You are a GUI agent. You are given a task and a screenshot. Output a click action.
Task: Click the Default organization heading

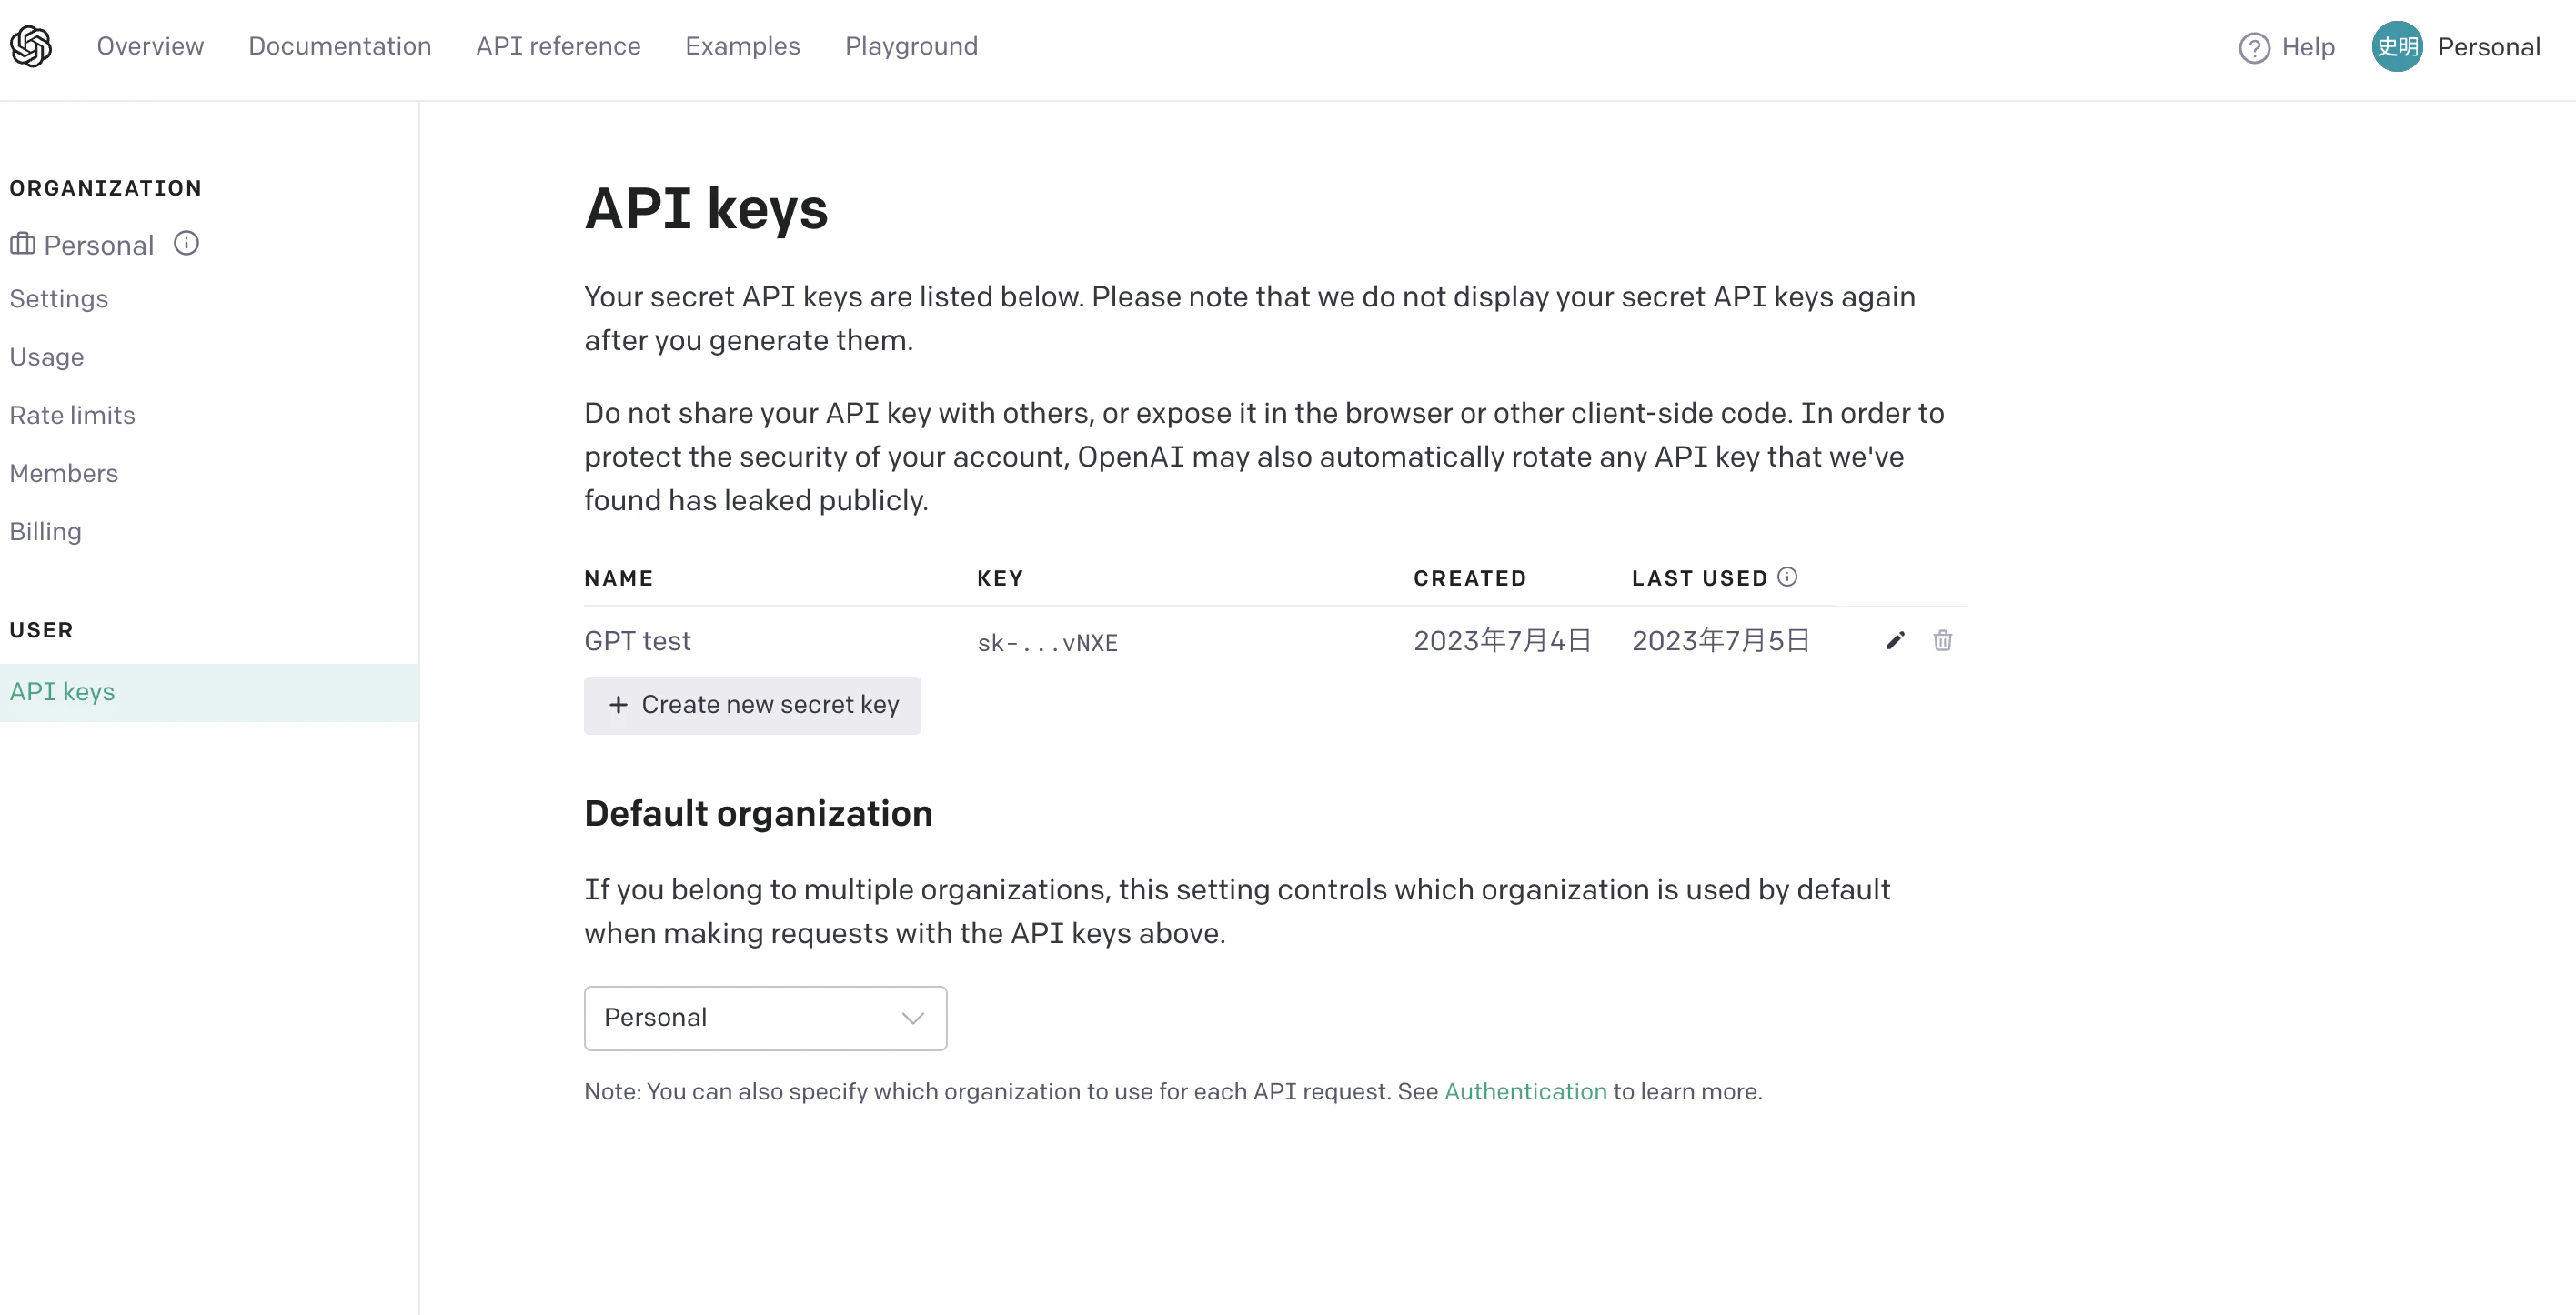tap(758, 814)
